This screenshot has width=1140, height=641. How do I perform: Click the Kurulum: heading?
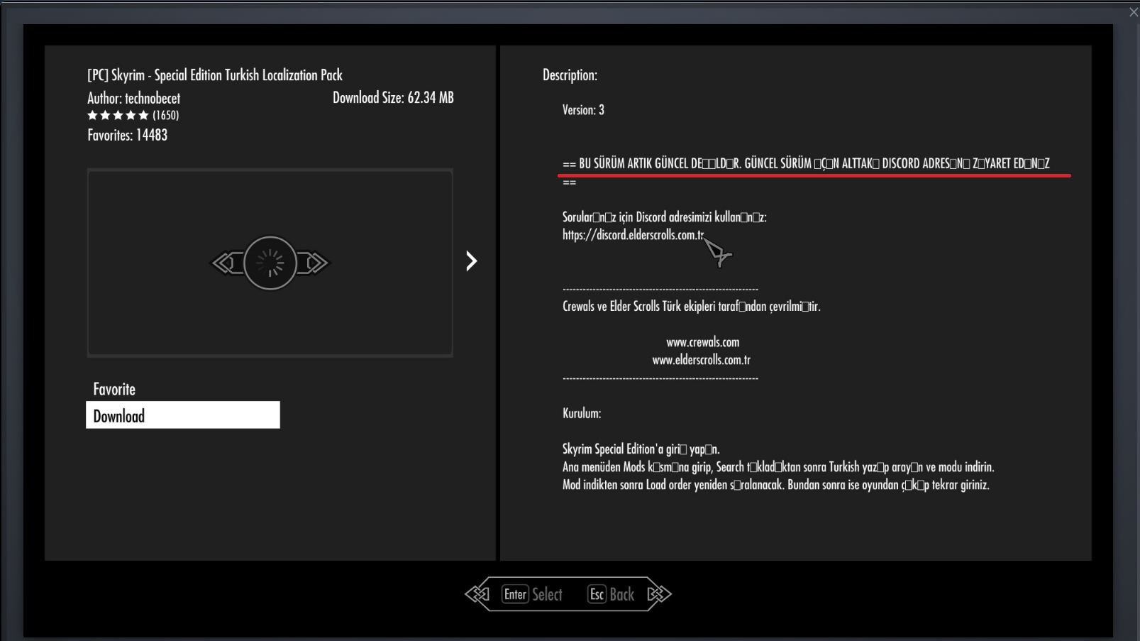pyautogui.click(x=582, y=413)
